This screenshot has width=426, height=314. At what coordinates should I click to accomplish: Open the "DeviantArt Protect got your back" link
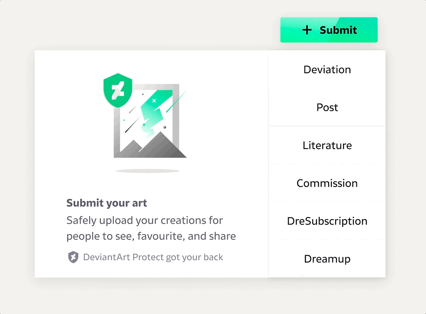(153, 257)
